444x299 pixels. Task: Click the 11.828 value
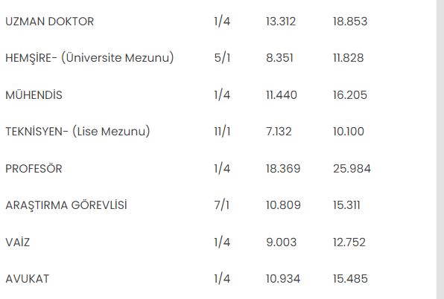tap(349, 58)
